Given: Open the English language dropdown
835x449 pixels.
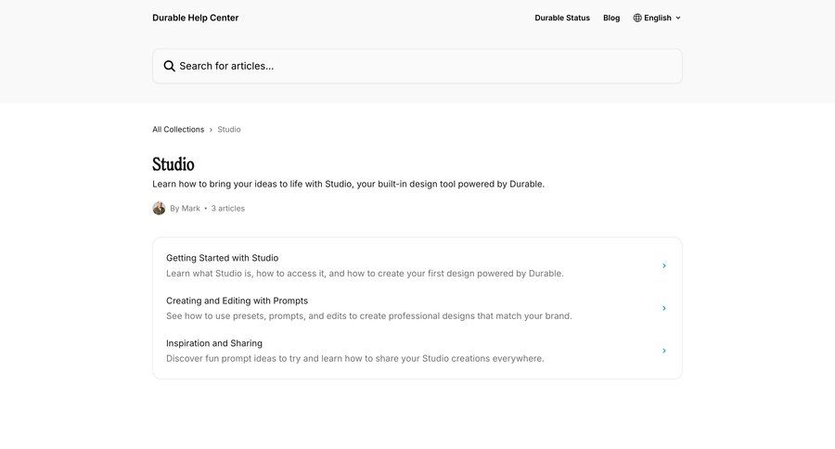Looking at the screenshot, I should click(658, 18).
